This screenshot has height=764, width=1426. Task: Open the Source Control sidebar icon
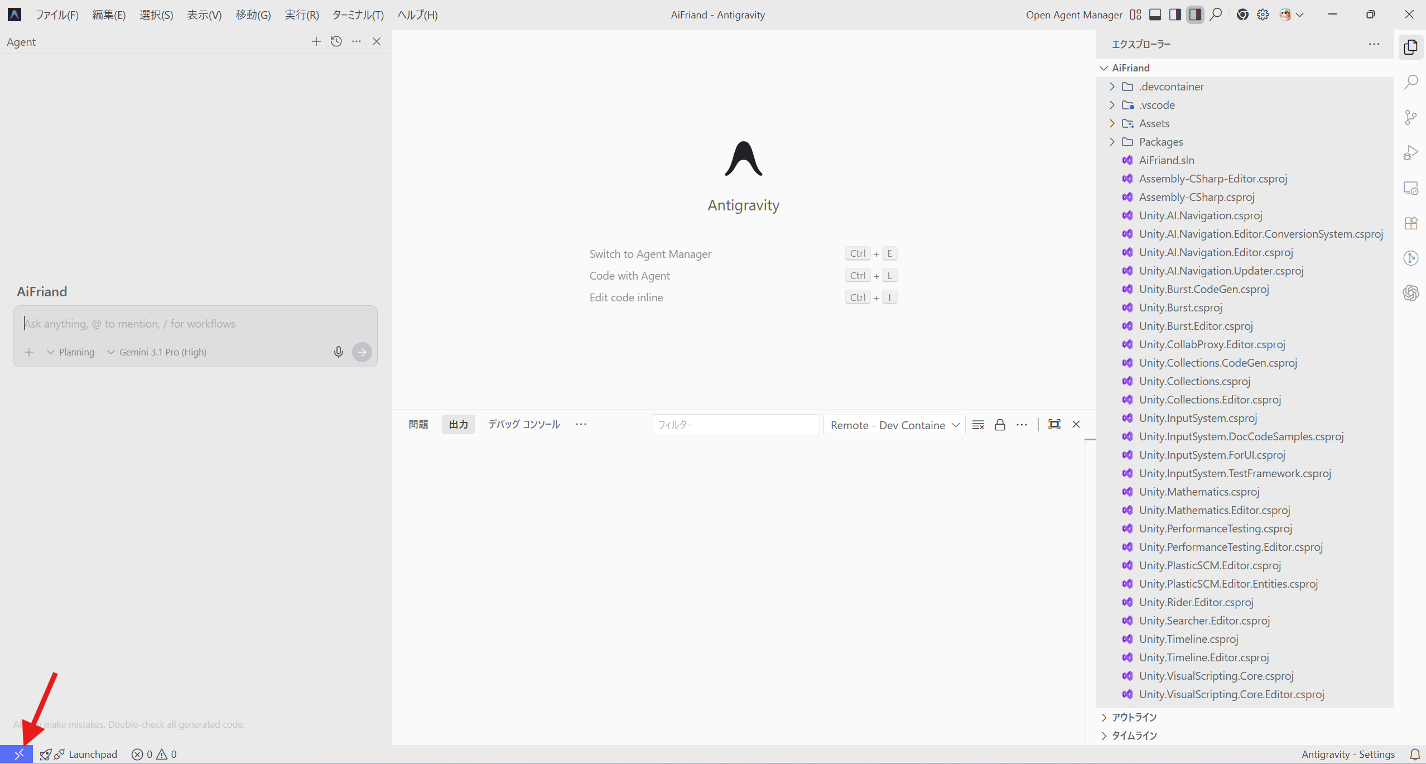pyautogui.click(x=1411, y=117)
